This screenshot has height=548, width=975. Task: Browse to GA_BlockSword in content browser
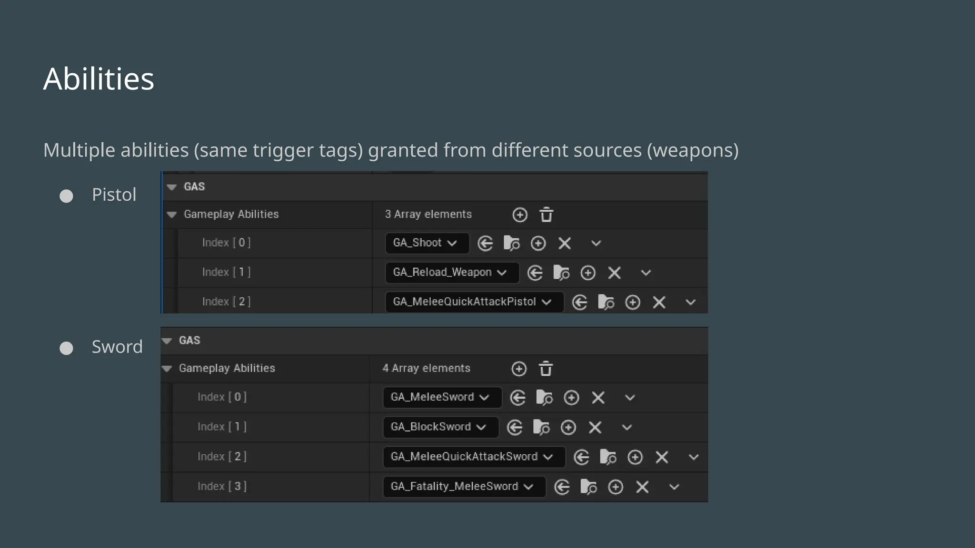(542, 428)
